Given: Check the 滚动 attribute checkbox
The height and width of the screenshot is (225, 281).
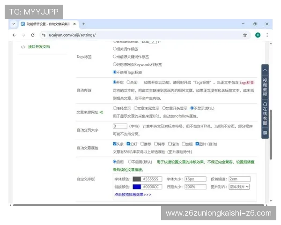Looking at the screenshot, I should [170, 144].
